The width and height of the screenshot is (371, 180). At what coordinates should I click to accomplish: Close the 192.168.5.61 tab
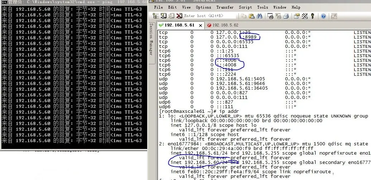(x=201, y=25)
